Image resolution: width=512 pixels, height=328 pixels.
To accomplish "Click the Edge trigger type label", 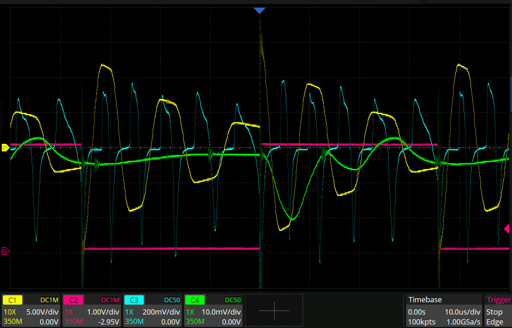I will [494, 322].
